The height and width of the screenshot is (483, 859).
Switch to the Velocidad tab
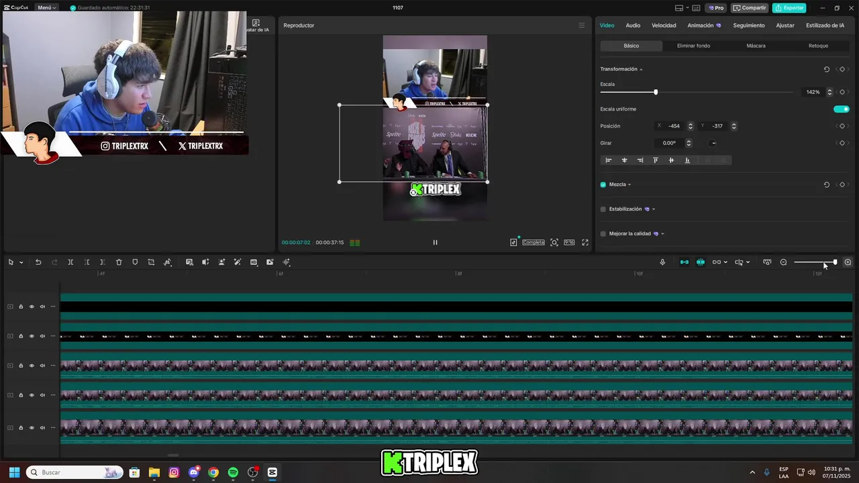tap(664, 25)
